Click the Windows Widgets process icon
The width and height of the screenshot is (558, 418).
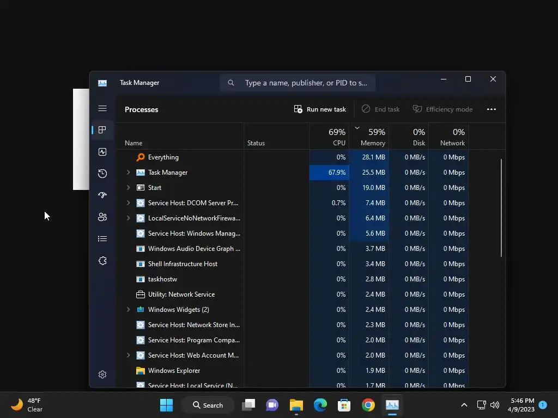tap(141, 310)
